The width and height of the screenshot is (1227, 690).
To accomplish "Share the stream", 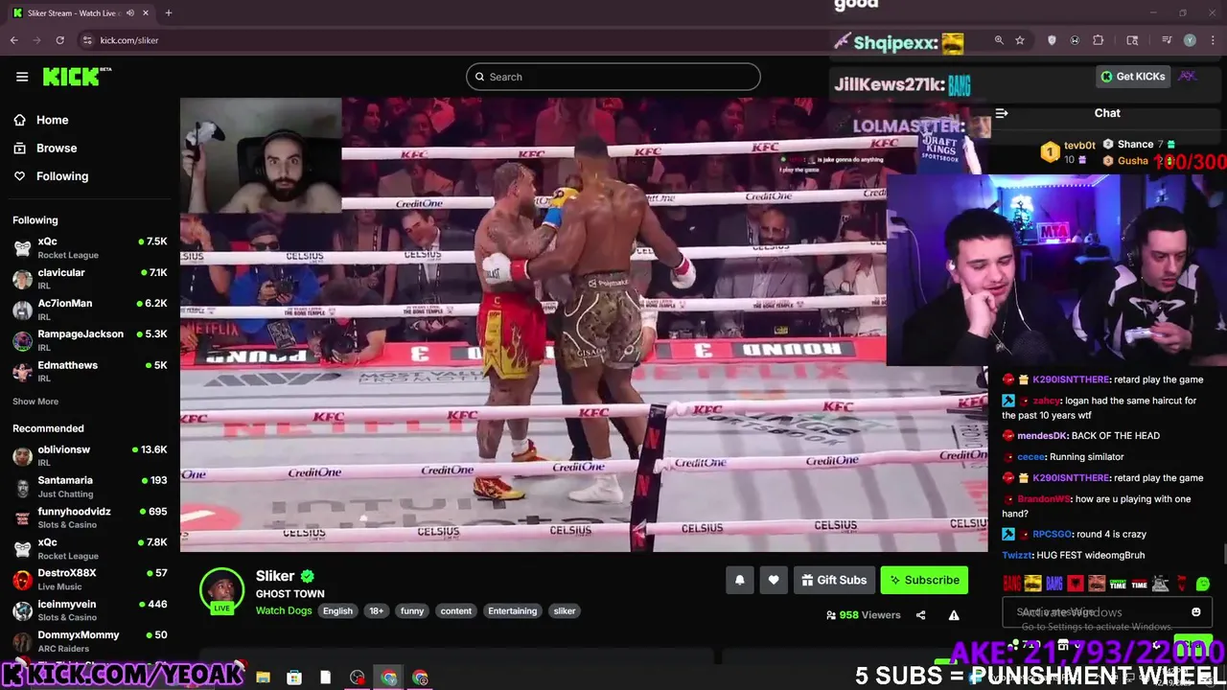I will [920, 615].
